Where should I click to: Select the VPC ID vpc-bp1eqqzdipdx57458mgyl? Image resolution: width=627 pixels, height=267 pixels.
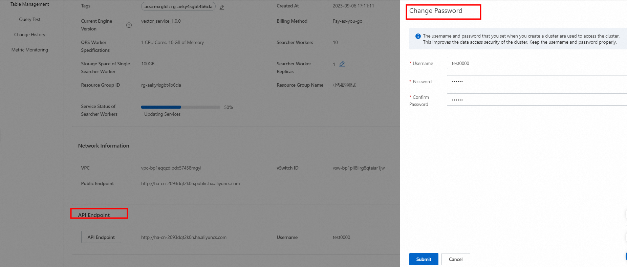pyautogui.click(x=171, y=168)
